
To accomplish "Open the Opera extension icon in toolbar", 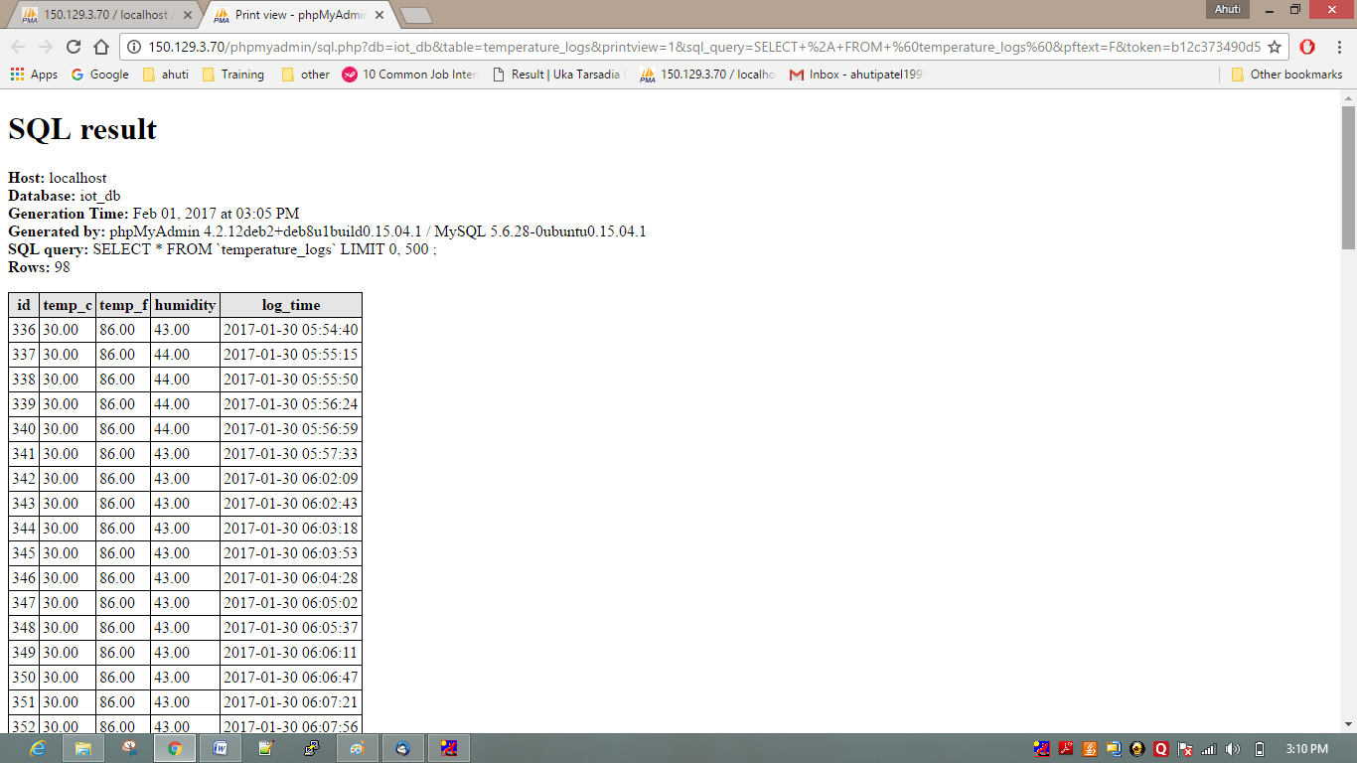I will (1307, 47).
